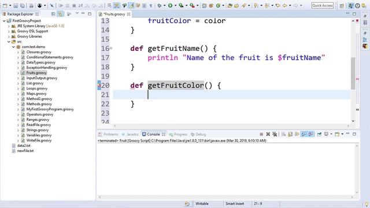Toggle Show Console on Standard Error change
The image size is (370, 208).
(x=310, y=134)
